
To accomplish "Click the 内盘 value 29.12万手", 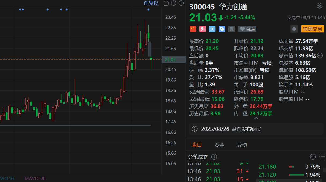I will [261, 114].
